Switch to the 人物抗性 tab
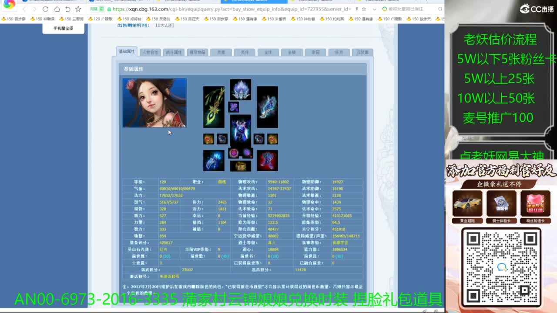This screenshot has height=313, width=557. pos(150,52)
